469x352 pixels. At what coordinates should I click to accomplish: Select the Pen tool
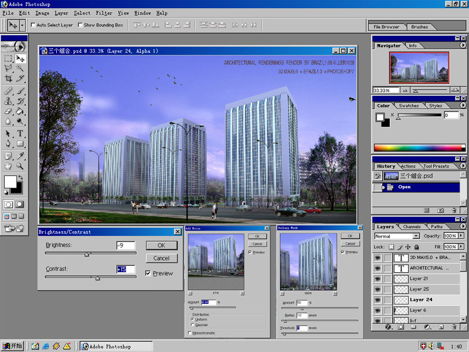click(x=8, y=144)
